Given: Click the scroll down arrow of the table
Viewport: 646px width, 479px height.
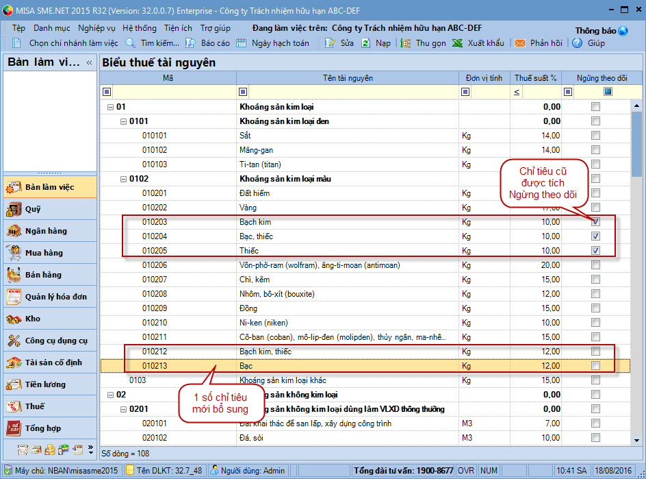Looking at the screenshot, I should click(636, 440).
